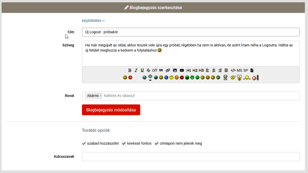The height and width of the screenshot is (173, 308).
Task: Remove the Akármi tag with its x
Action: pyautogui.click(x=100, y=96)
